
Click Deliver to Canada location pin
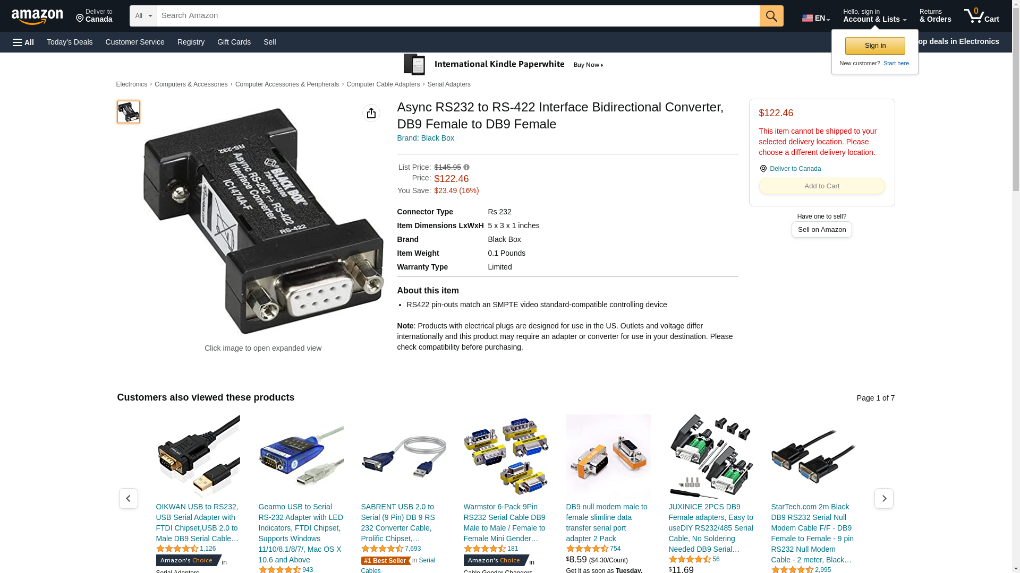click(x=763, y=169)
